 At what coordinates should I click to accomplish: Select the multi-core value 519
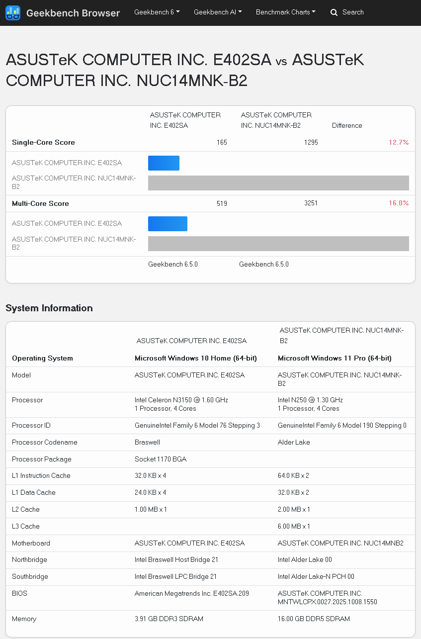222,203
